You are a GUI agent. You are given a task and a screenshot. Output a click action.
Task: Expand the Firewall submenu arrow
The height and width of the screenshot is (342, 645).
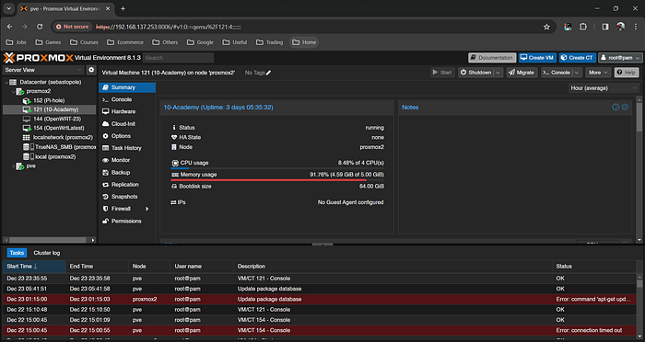coord(147,209)
